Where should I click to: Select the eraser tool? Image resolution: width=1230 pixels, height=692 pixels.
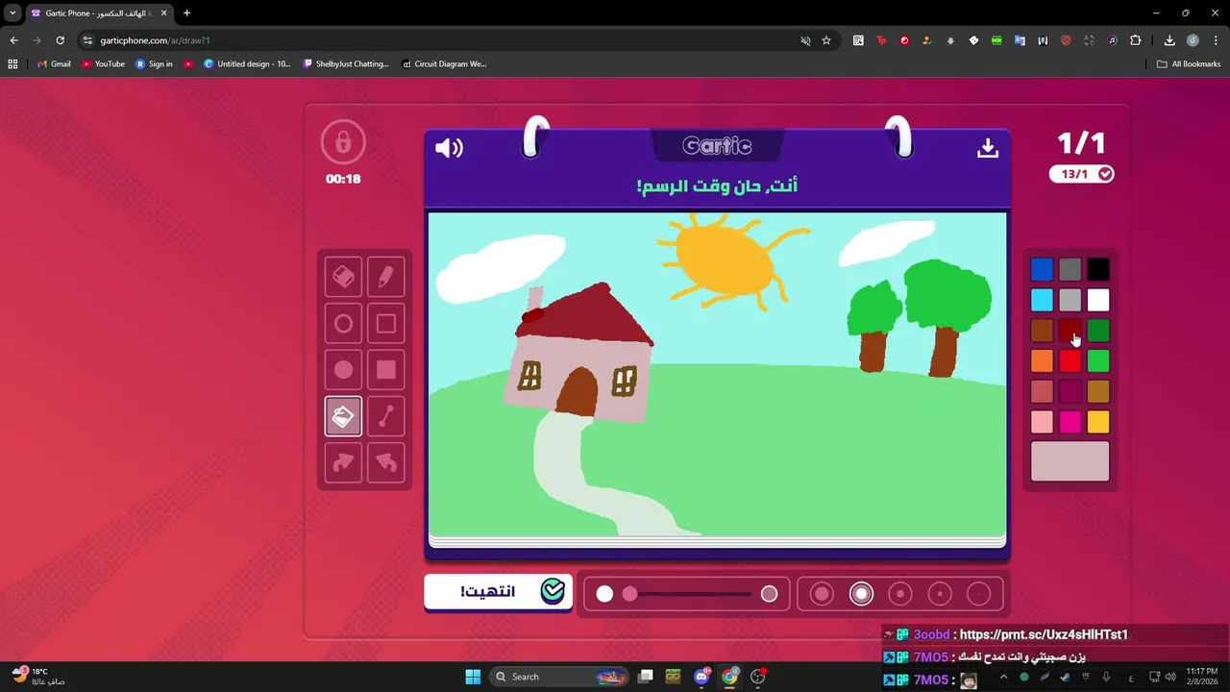pos(343,277)
